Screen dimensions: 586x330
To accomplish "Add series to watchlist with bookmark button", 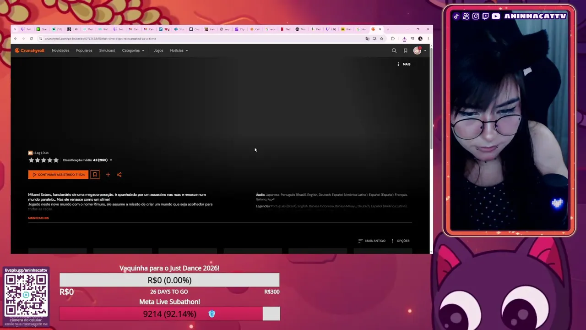I will (95, 175).
